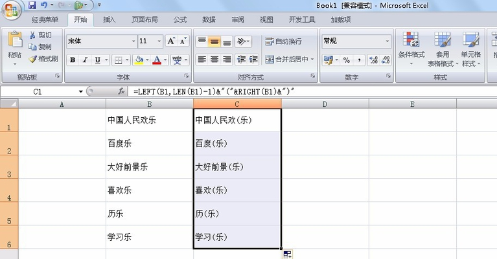Open 单元格样式 cell styles

(470, 49)
